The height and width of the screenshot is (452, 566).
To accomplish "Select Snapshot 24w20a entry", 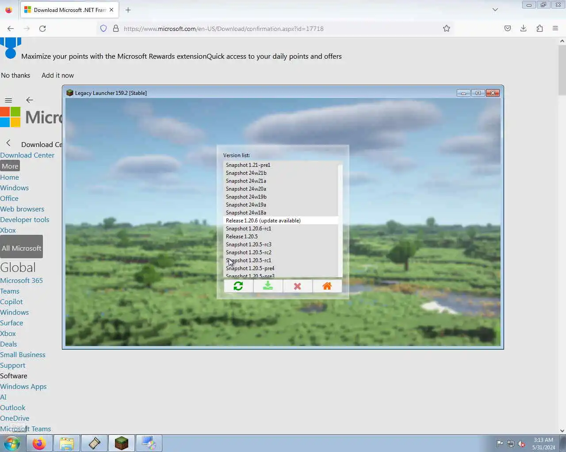I will [281, 189].
